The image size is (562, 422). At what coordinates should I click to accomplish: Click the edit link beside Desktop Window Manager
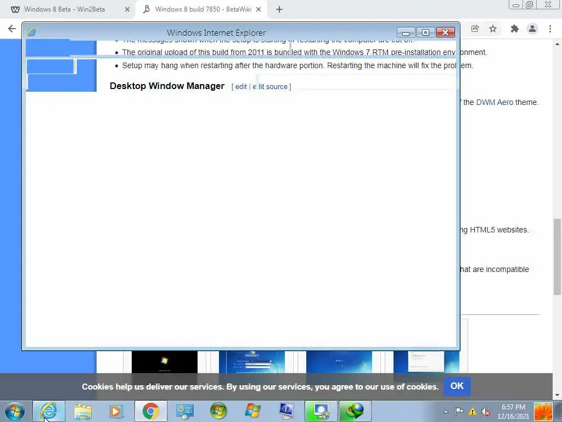241,86
